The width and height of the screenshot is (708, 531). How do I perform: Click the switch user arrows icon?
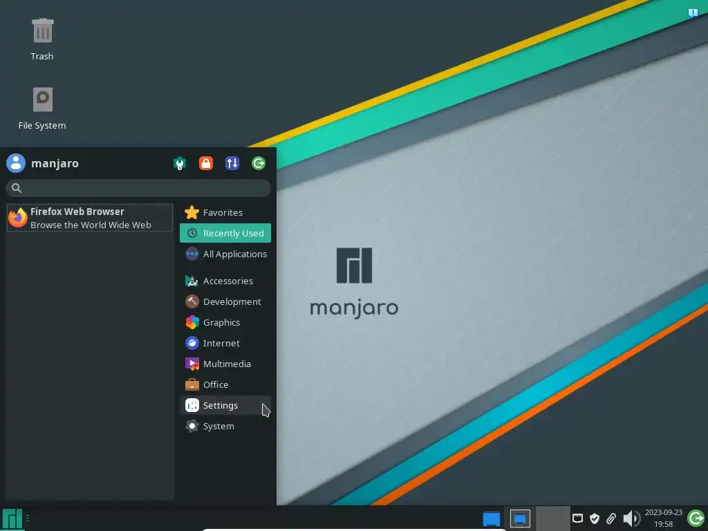tap(232, 163)
